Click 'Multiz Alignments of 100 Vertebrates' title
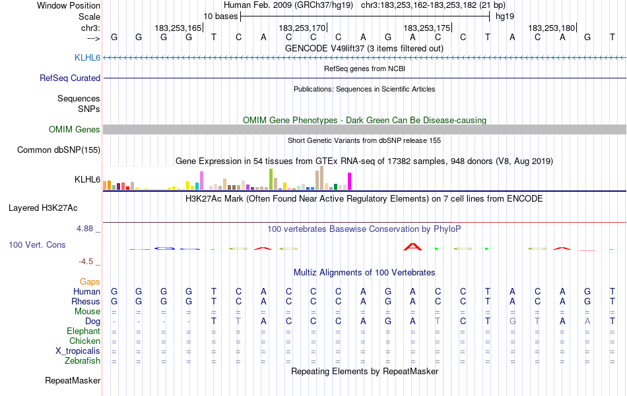Image resolution: width=627 pixels, height=396 pixels. pos(364,272)
